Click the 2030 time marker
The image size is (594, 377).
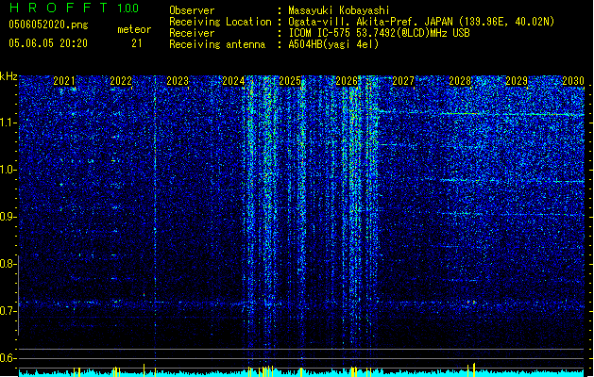click(573, 81)
